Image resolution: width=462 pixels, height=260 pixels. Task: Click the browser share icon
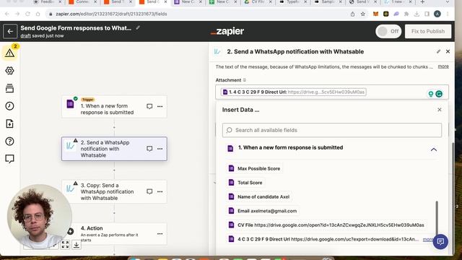[x=352, y=14]
